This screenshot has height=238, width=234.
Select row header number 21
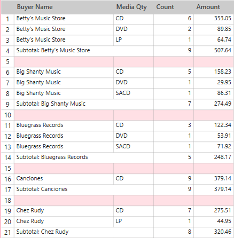tap(7, 233)
